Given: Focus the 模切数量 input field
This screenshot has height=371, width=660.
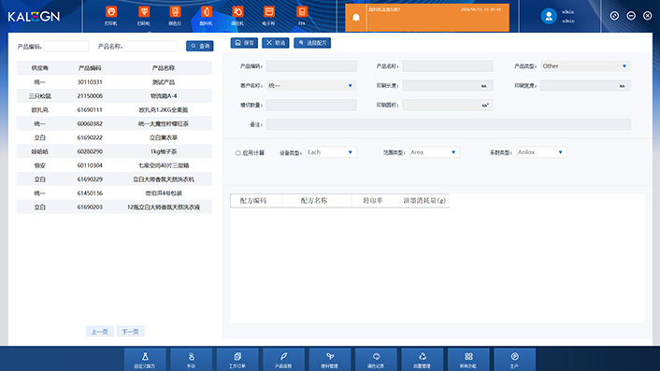Looking at the screenshot, I should click(311, 105).
